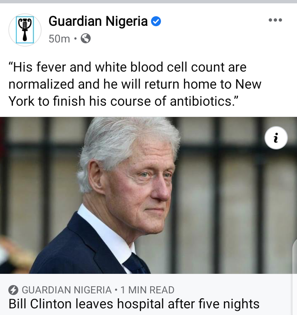Click caption line 'normalized and he will return'

pos(135,84)
